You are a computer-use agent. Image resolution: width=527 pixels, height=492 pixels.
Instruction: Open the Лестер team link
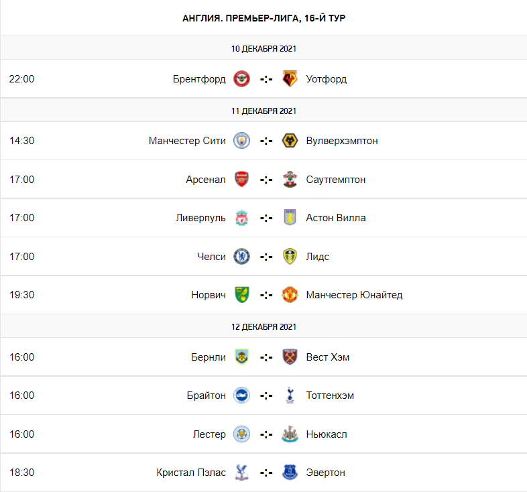(x=209, y=434)
